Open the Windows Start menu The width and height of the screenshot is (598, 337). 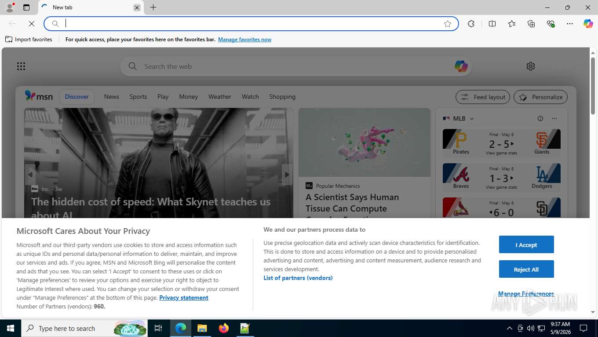(x=10, y=328)
